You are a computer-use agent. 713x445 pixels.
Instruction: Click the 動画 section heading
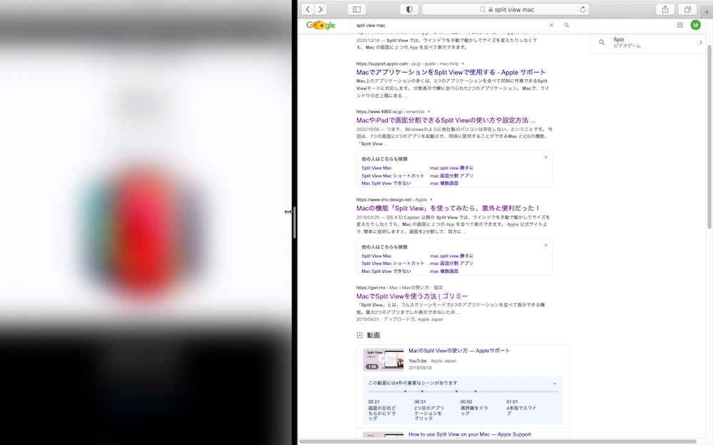pos(374,335)
